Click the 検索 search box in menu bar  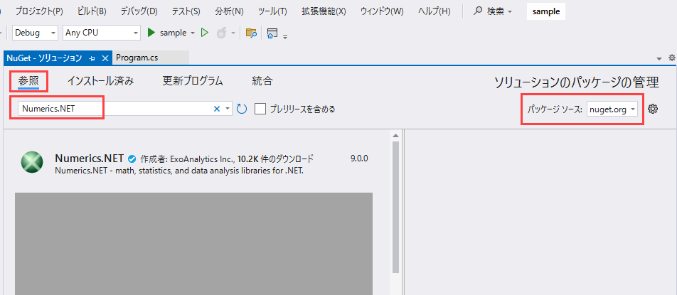point(493,11)
